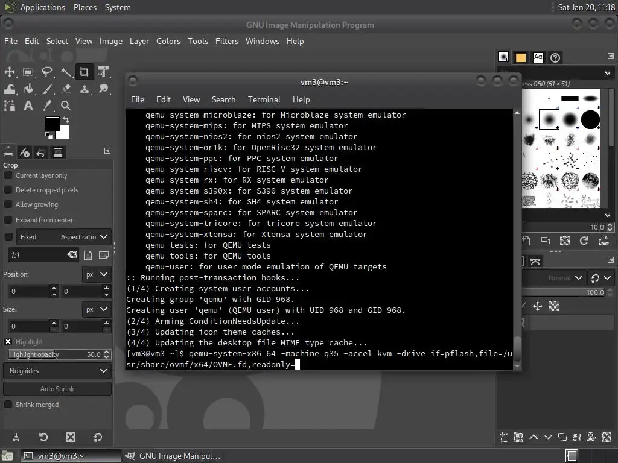Open the Places menu in top panel
This screenshot has width=618, height=463.
tap(84, 7)
